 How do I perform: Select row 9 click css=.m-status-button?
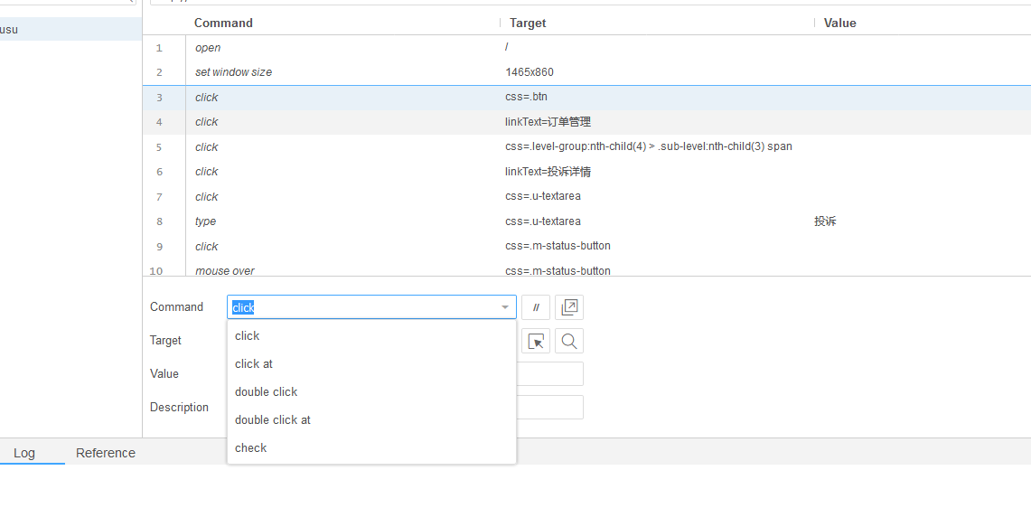coord(586,246)
